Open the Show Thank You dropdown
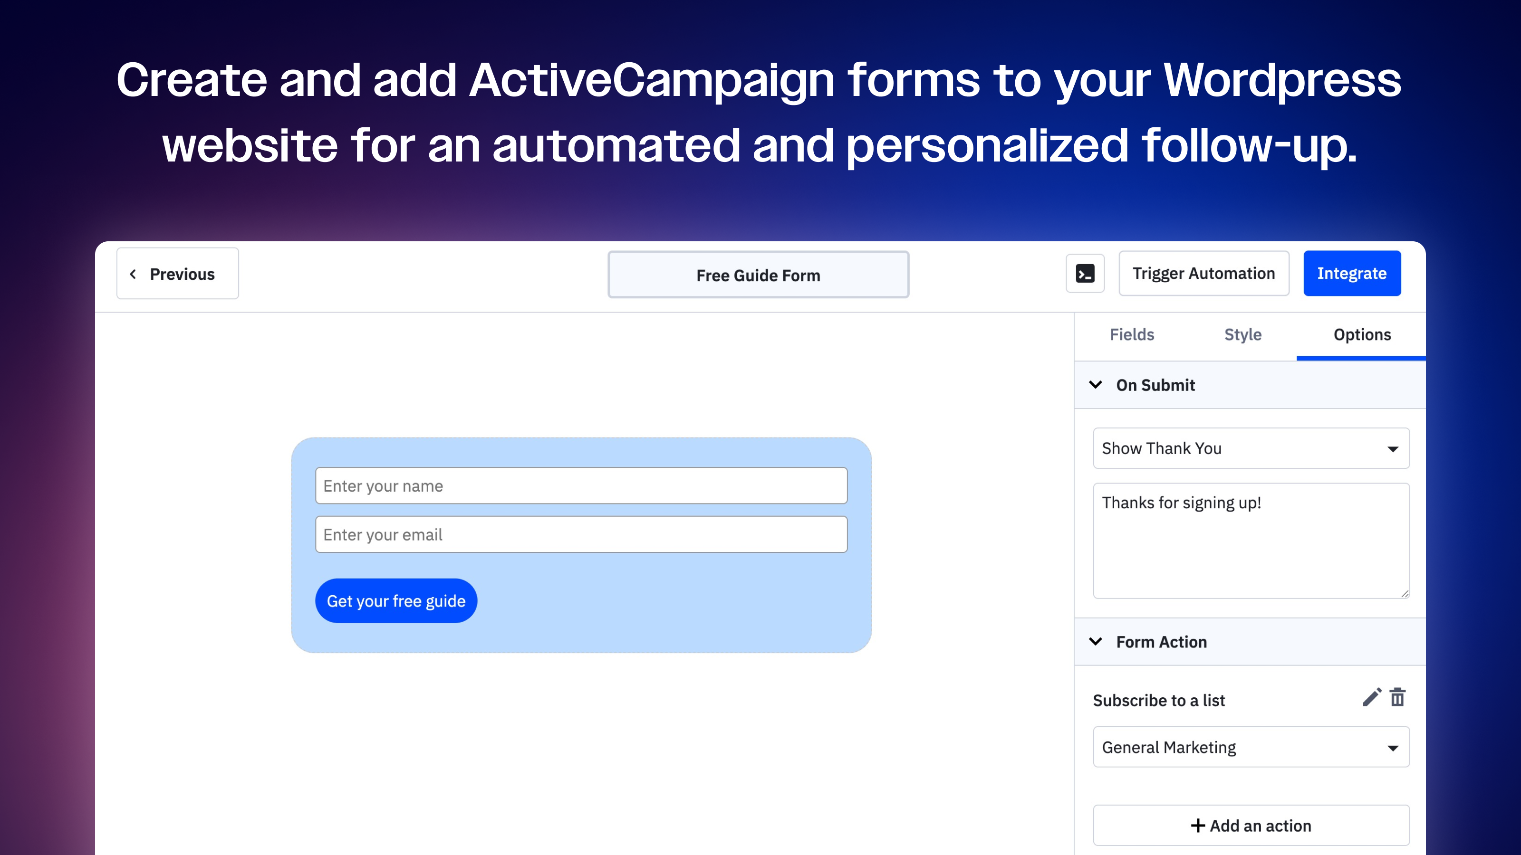This screenshot has height=855, width=1521. click(x=1251, y=448)
